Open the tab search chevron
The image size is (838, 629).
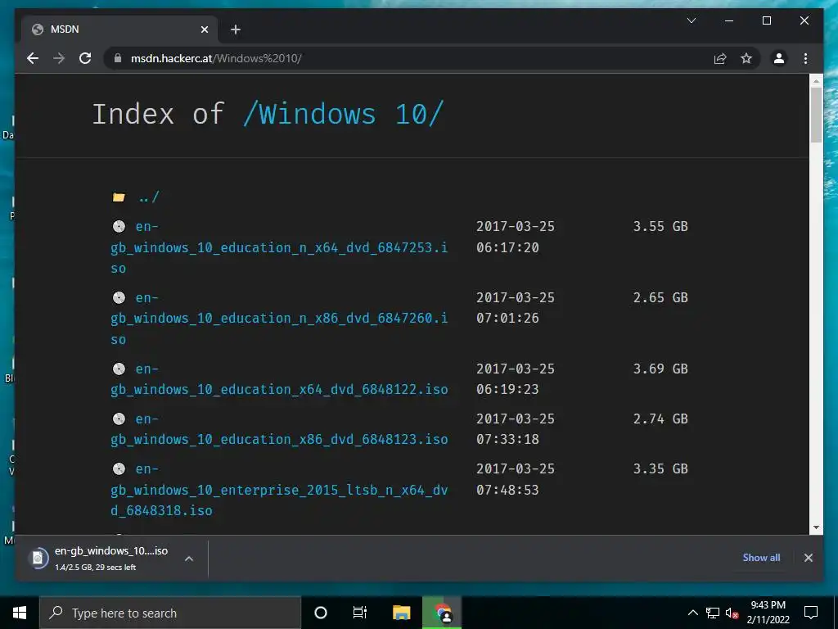(x=691, y=20)
